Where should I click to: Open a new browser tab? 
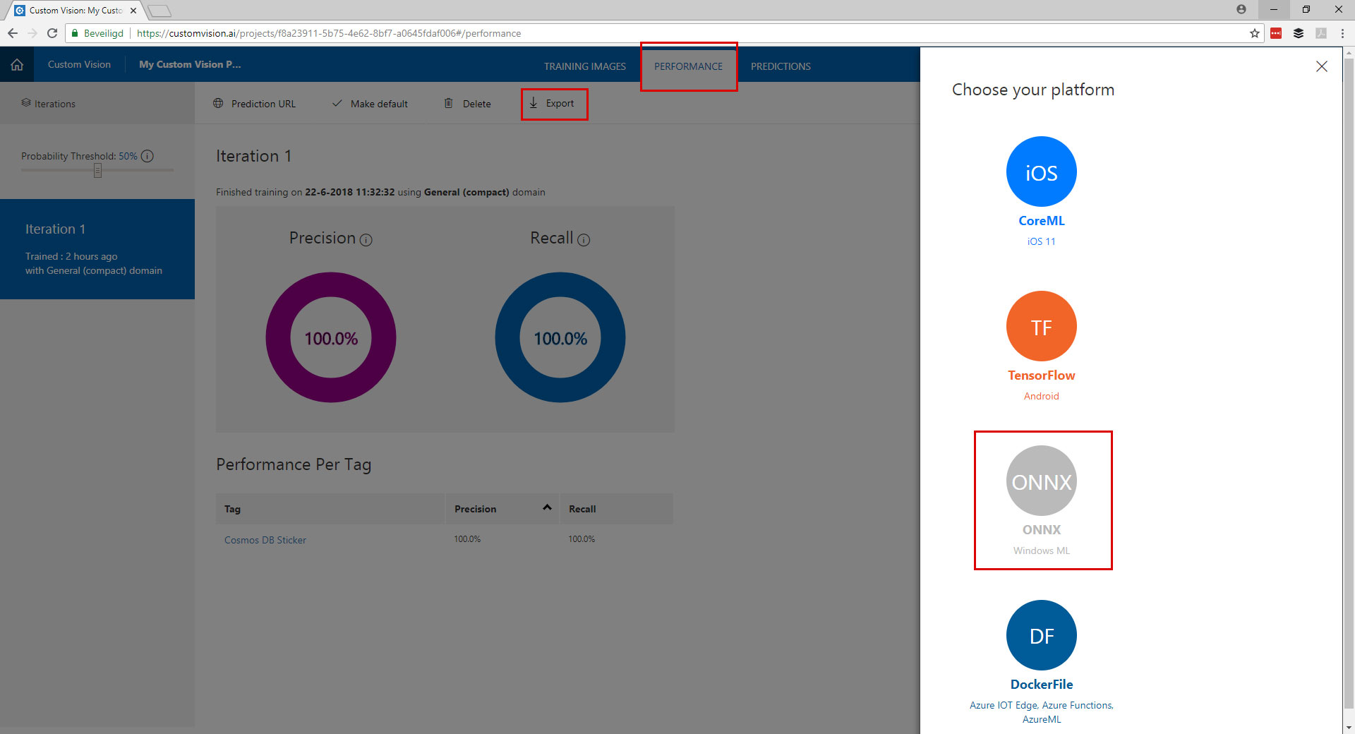159,11
